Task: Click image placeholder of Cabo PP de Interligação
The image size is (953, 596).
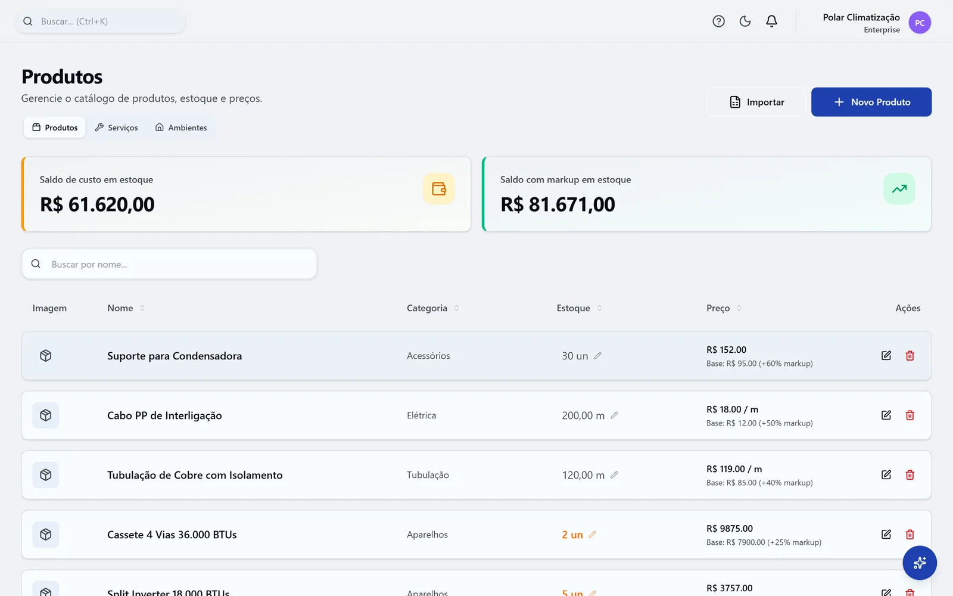Action: pyautogui.click(x=46, y=415)
